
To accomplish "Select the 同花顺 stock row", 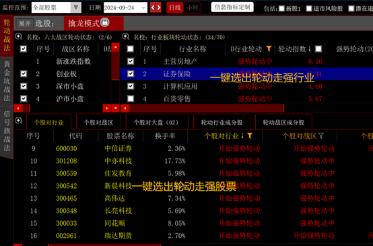I will pyautogui.click(x=193, y=223).
